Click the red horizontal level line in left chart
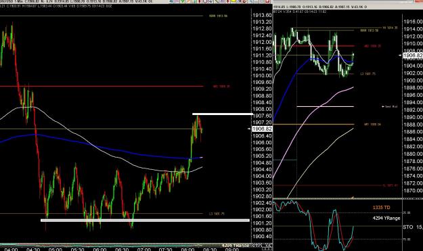This screenshot has width=423, height=251. [x=102, y=87]
